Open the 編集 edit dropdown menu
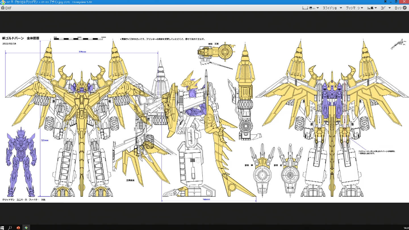 pos(372,8)
